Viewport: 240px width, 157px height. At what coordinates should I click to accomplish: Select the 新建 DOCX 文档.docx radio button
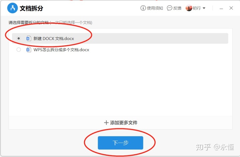point(19,38)
